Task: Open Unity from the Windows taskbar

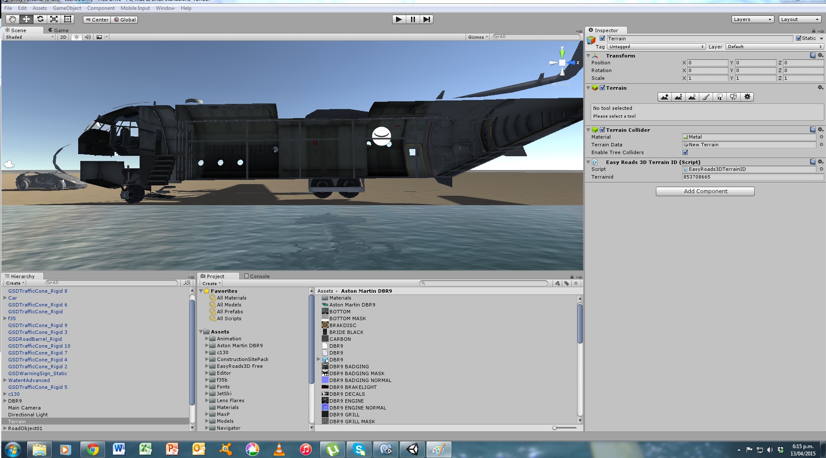Action: coord(412,449)
